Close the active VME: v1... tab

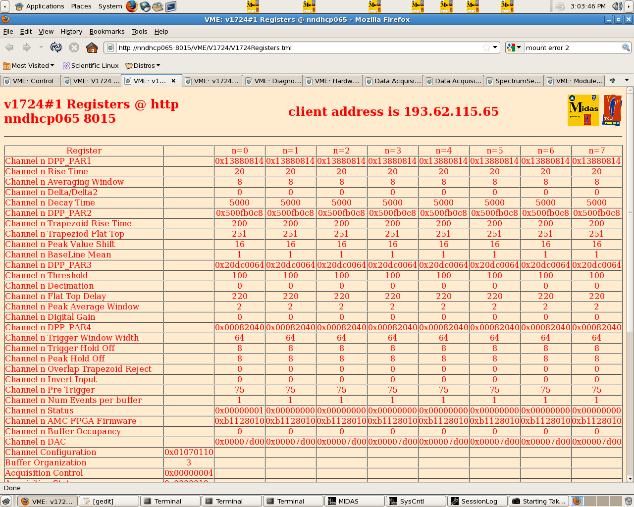coord(173,81)
